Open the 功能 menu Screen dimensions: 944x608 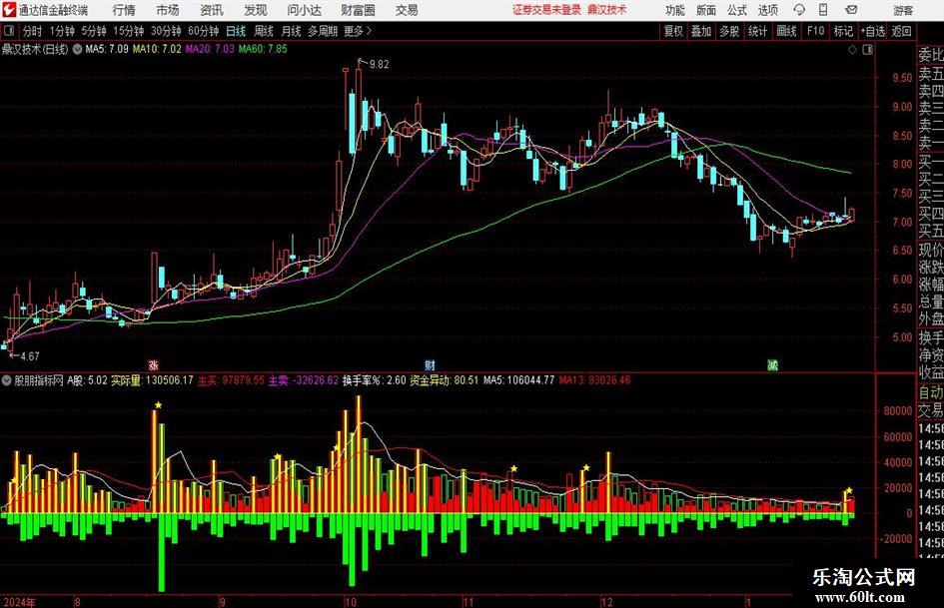(675, 10)
